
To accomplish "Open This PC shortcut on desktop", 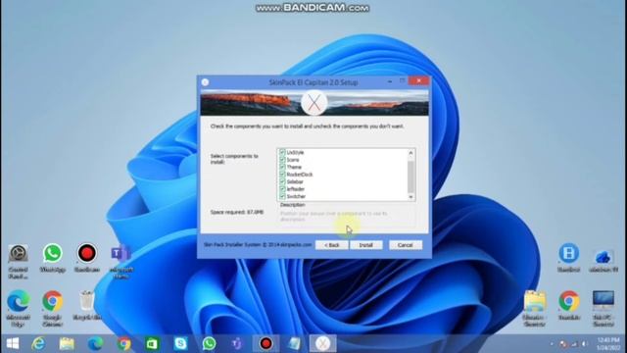I will click(603, 309).
